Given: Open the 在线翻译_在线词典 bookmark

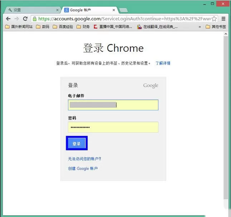Looking at the screenshot, I should 157,27.
